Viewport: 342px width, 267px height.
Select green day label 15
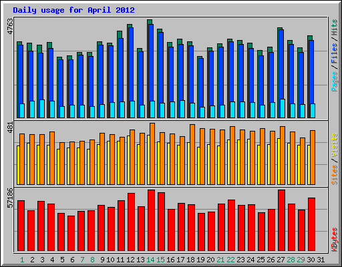(x=160, y=260)
